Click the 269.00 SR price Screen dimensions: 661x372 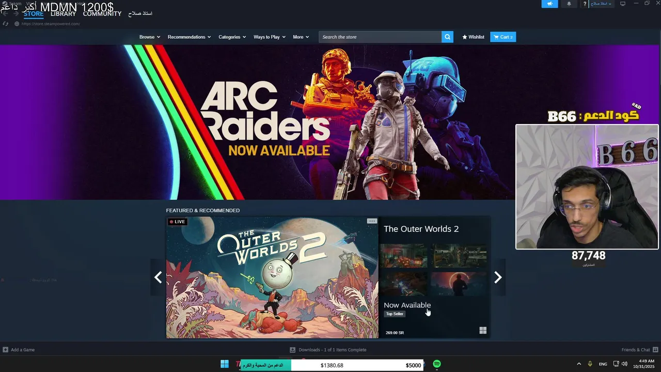pos(395,333)
